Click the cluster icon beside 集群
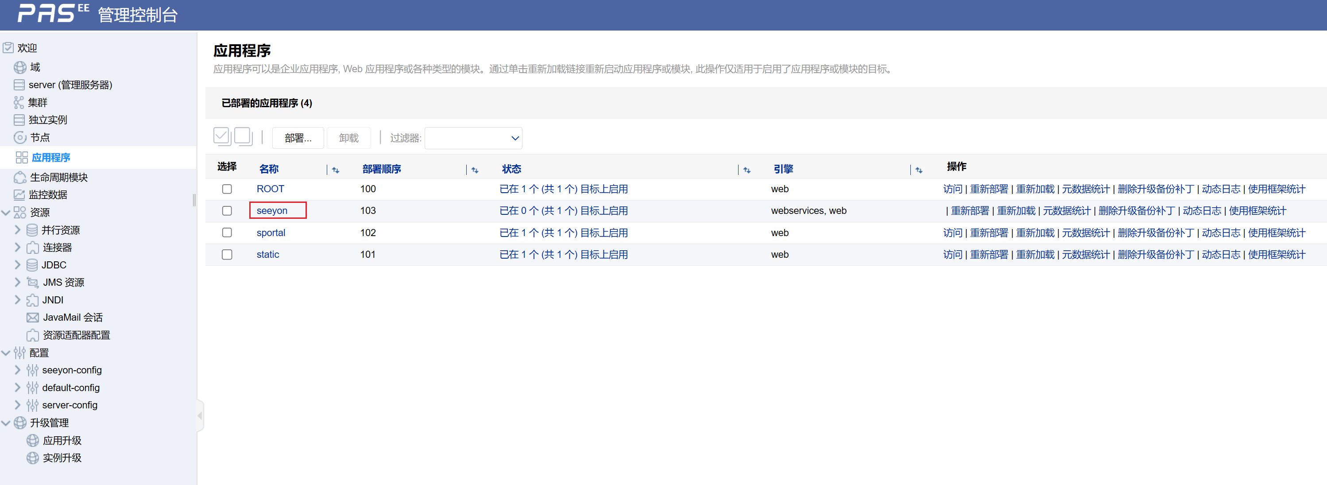This screenshot has width=1327, height=485. tap(19, 102)
